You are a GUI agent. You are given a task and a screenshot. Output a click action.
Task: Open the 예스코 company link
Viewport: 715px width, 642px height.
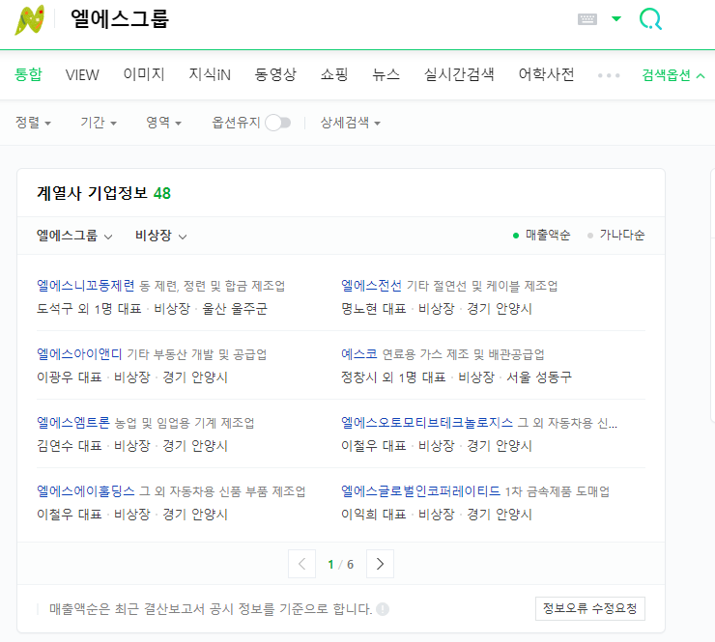359,354
